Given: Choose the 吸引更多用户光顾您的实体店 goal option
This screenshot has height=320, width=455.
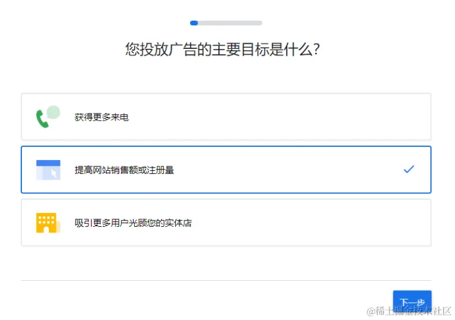Looking at the screenshot, I should (x=226, y=223).
